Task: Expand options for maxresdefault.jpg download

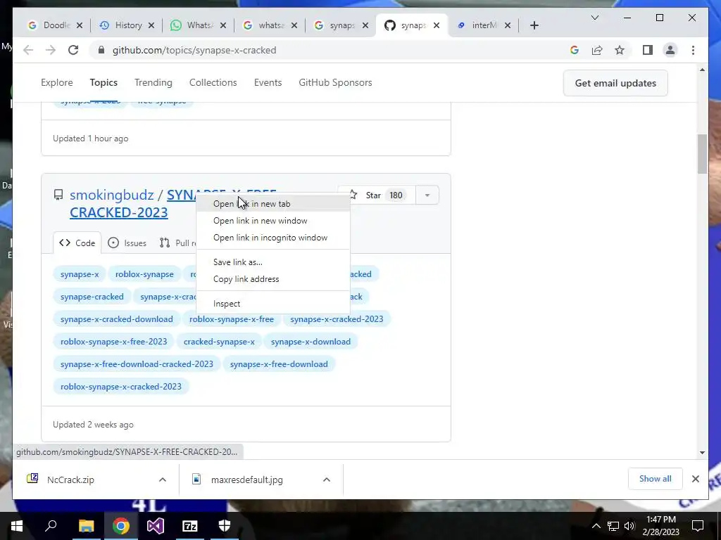Action: tap(327, 480)
